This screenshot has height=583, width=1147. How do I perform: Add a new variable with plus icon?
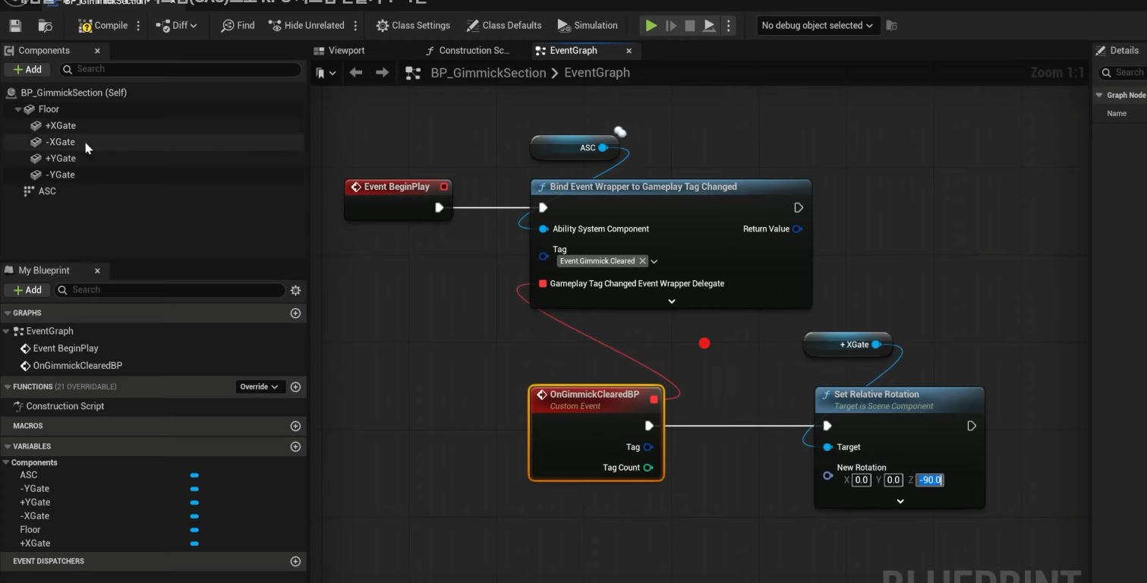tap(295, 446)
